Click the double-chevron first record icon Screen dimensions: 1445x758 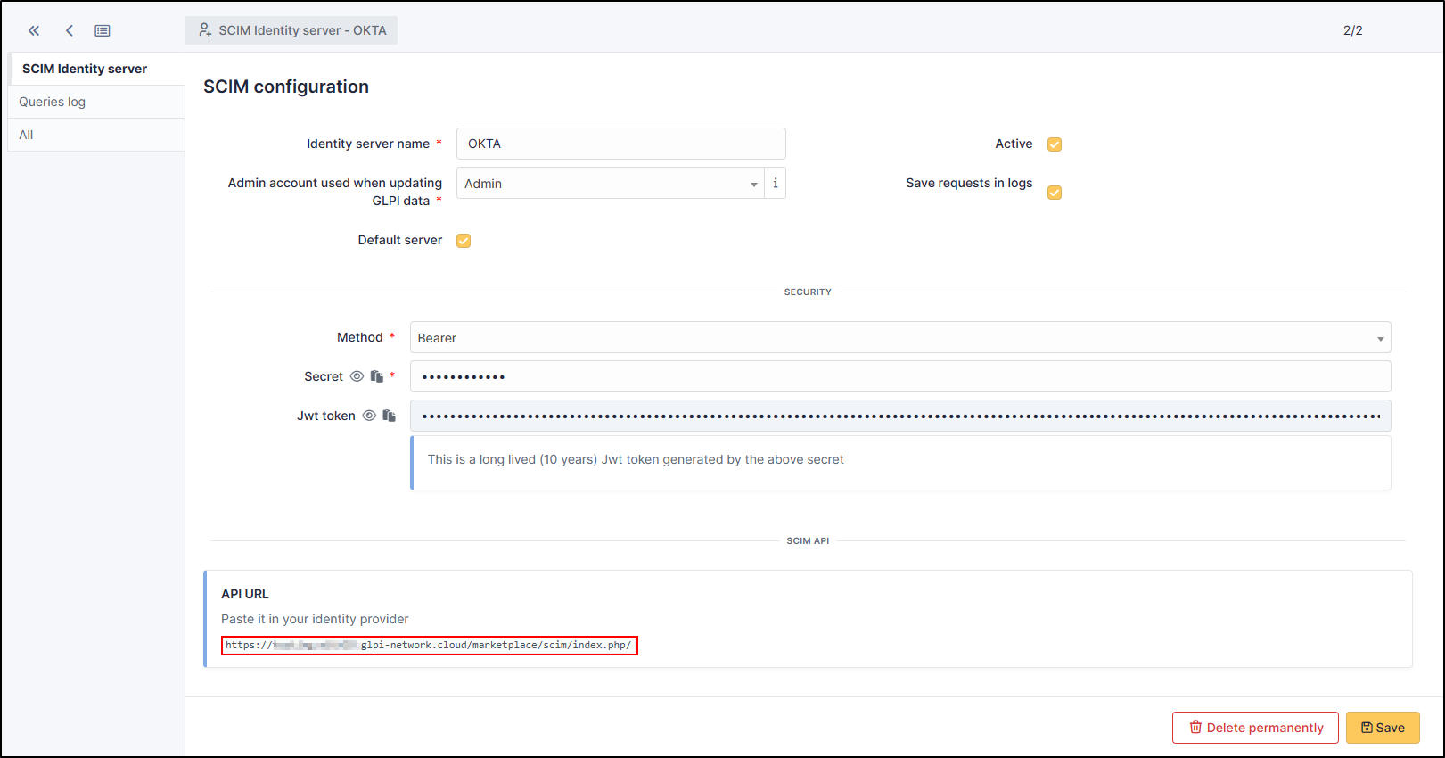pos(34,30)
